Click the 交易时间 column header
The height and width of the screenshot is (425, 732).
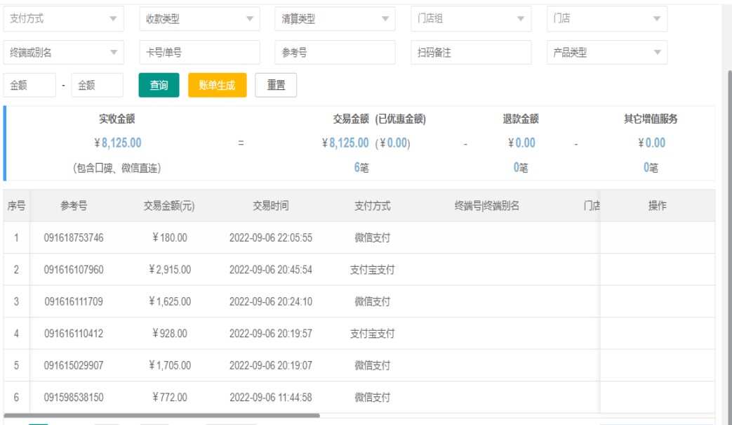click(270, 206)
